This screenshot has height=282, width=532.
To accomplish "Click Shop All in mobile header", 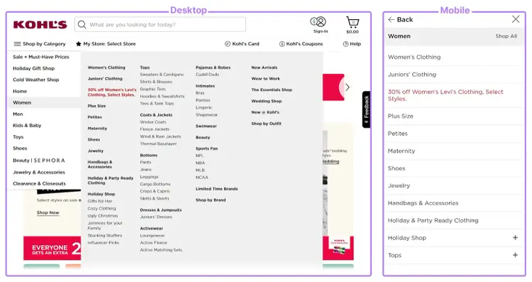I will tap(506, 36).
